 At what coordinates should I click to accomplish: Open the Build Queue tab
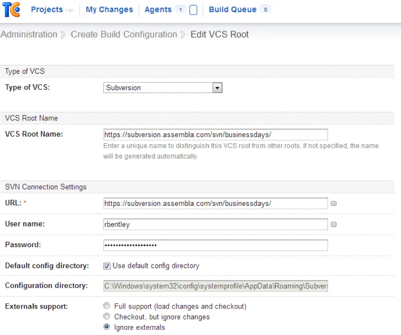pos(233,9)
